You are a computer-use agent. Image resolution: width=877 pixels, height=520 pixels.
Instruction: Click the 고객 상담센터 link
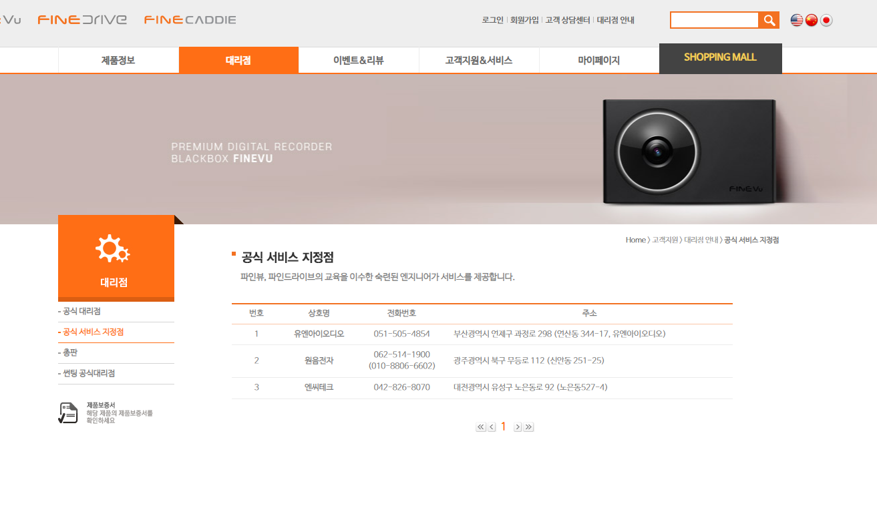568,20
